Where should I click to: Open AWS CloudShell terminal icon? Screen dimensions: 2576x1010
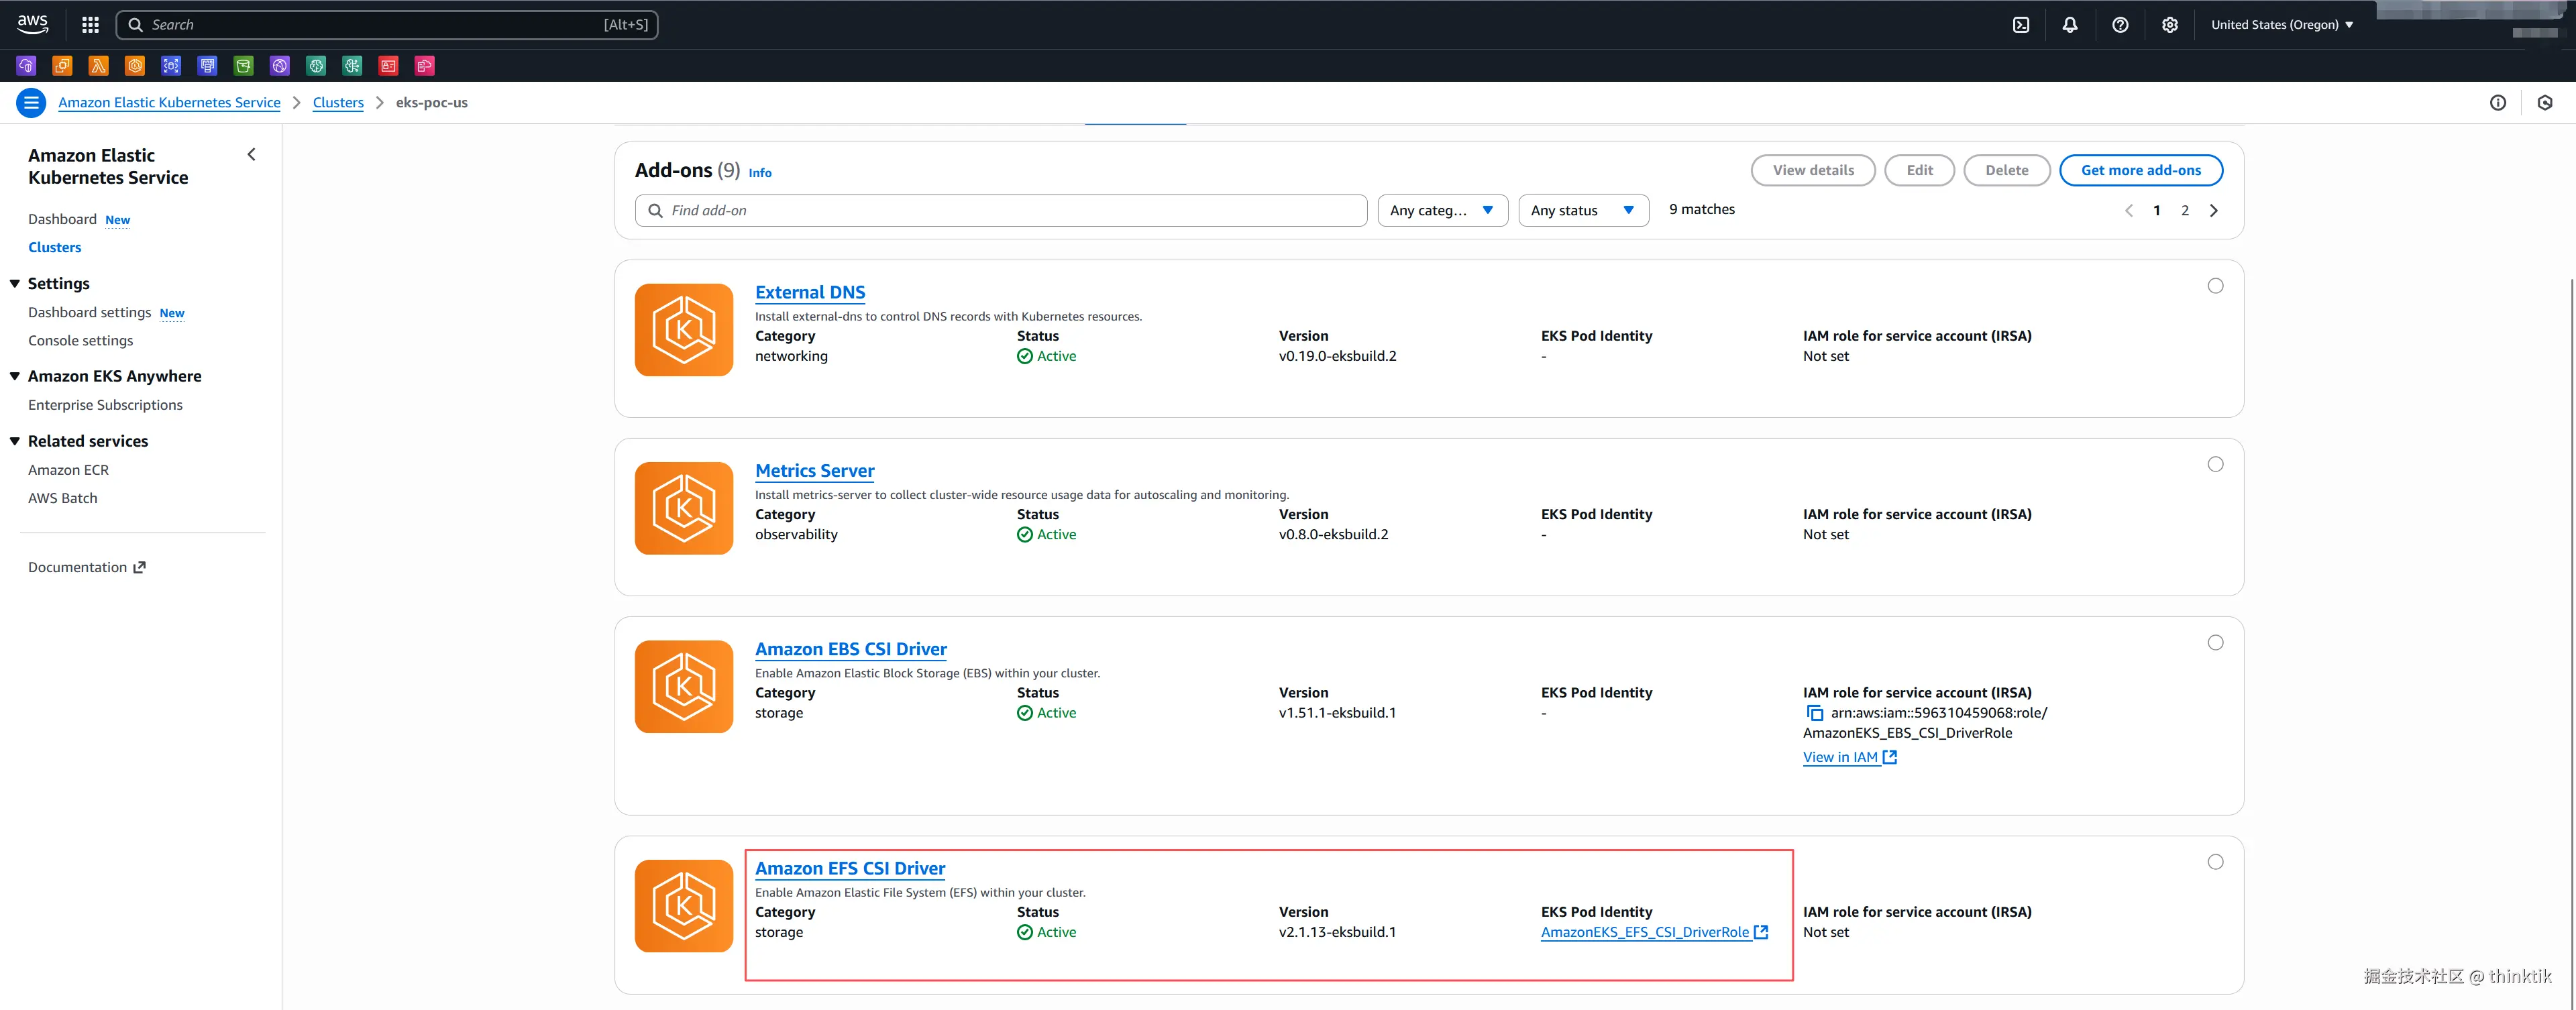click(2021, 25)
